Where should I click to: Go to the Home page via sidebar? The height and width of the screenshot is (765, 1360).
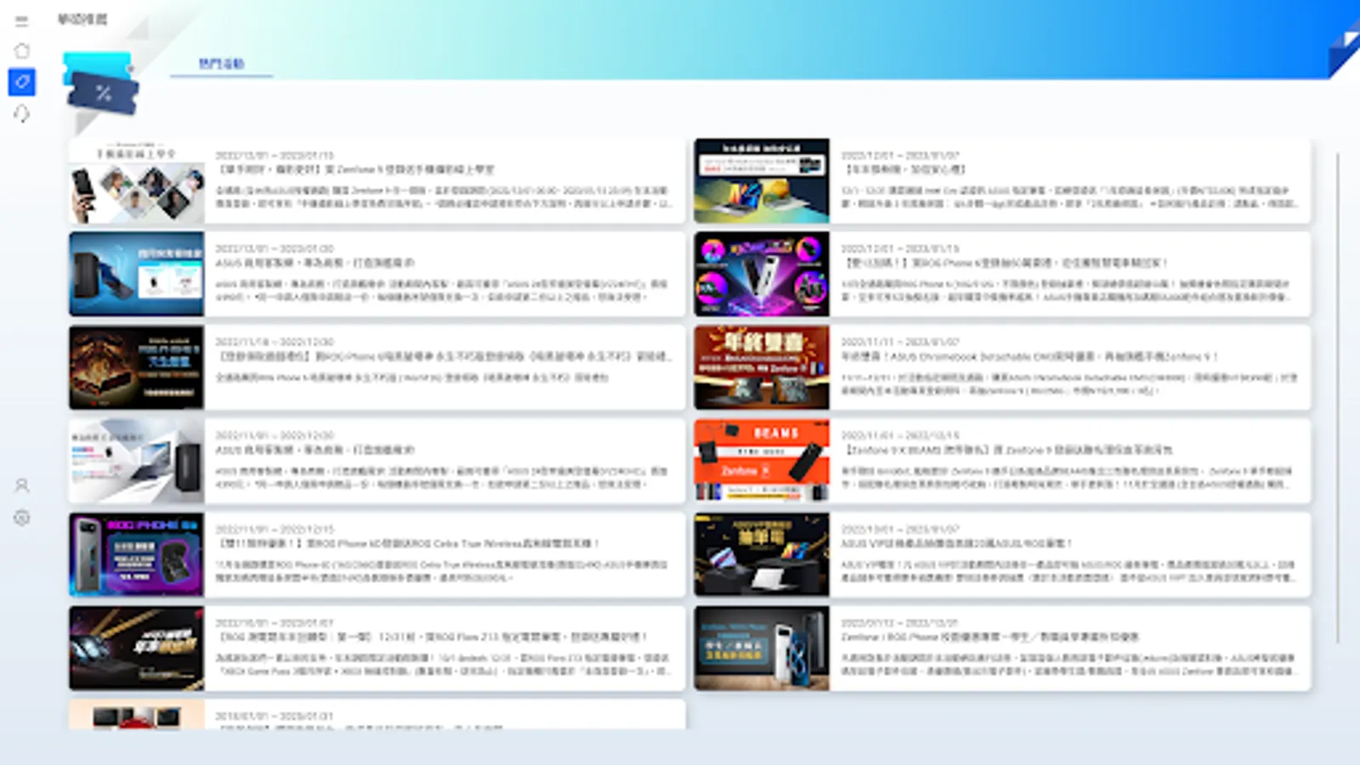tap(21, 51)
